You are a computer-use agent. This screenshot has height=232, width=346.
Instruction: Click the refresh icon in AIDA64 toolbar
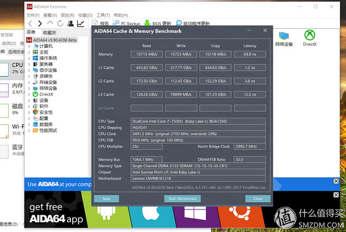[x=59, y=24]
